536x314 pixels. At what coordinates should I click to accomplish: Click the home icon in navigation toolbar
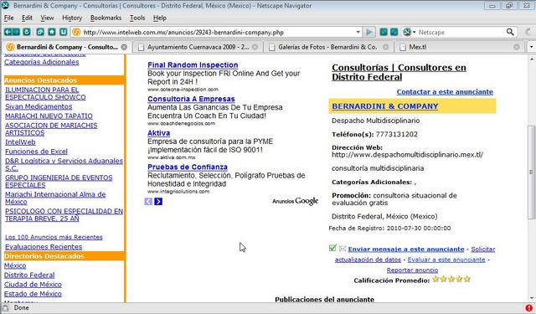tap(52, 32)
